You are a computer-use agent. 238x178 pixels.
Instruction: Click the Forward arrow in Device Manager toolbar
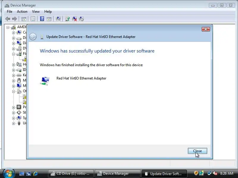(14, 19)
